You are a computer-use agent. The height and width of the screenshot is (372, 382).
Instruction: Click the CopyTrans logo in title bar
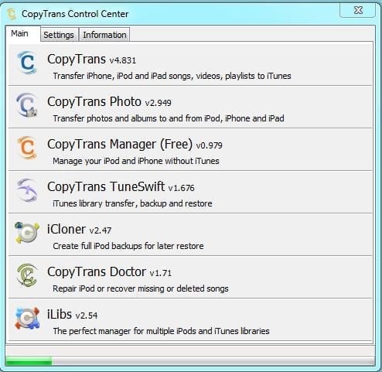click(12, 14)
